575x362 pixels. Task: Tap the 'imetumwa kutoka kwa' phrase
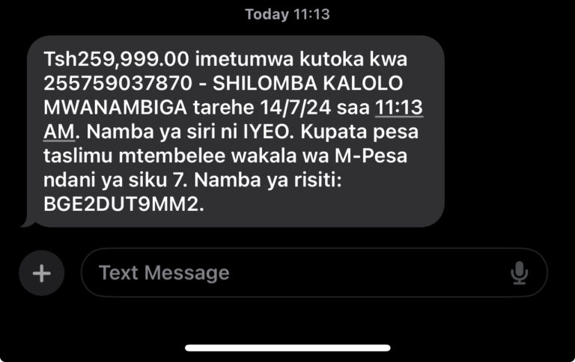[x=301, y=59]
